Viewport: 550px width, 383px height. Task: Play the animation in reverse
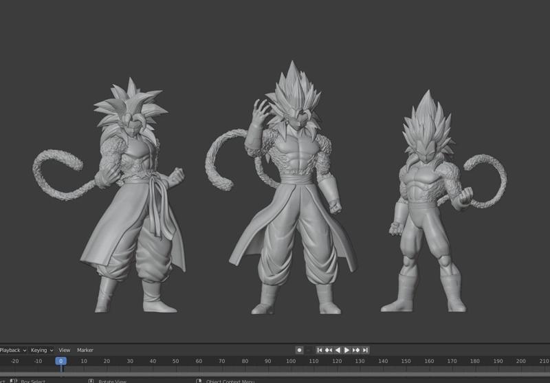click(338, 350)
